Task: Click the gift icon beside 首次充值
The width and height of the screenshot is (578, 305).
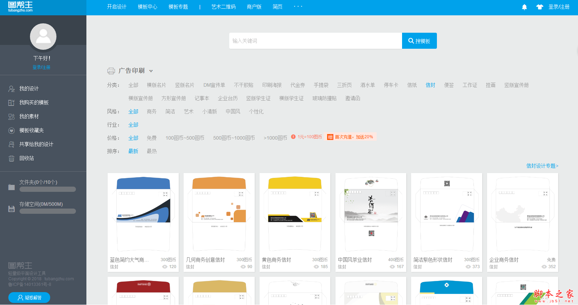Action: (330, 137)
